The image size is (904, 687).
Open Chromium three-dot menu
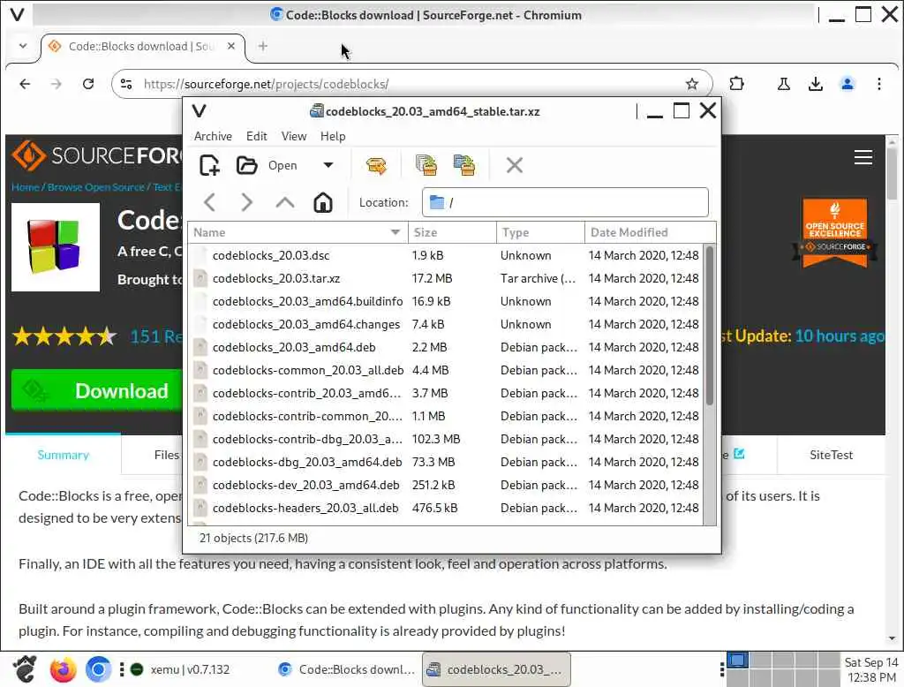(878, 84)
